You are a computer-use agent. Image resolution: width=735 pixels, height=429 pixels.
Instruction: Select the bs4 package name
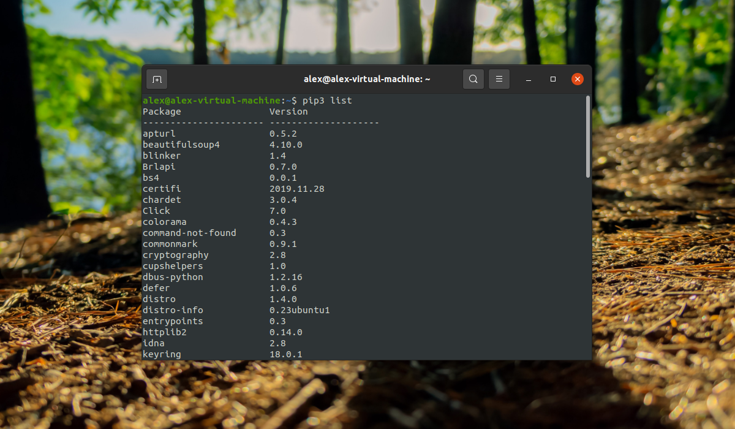point(151,178)
